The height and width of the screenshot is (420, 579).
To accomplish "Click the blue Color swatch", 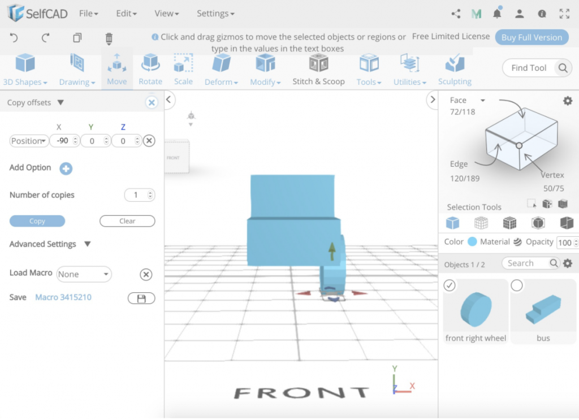I will [473, 241].
